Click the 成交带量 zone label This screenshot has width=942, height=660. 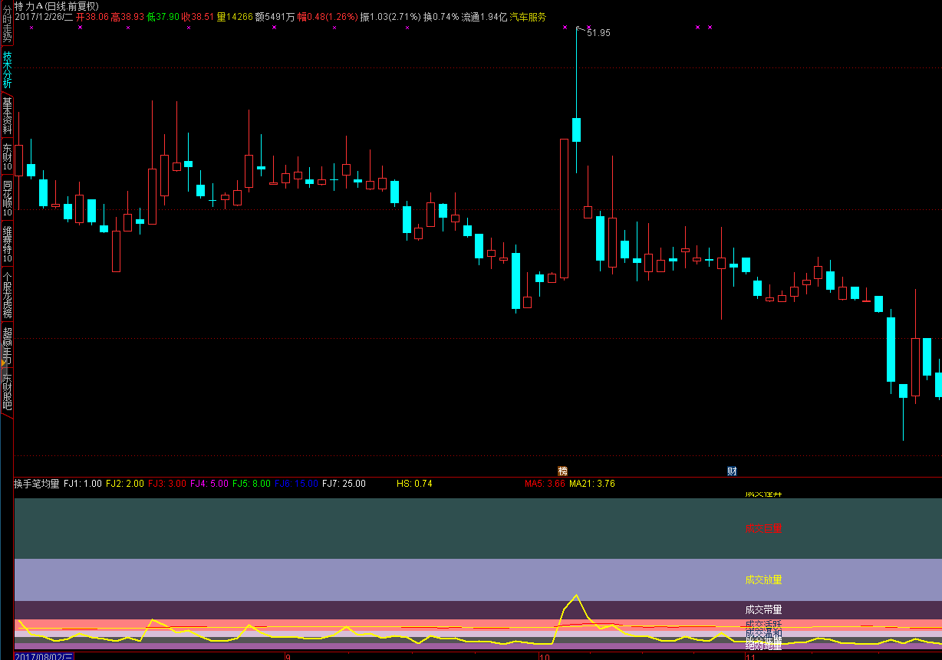763,610
